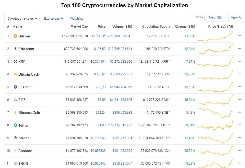Screen dimensions: 245x168
Task: Select the Ethereum diamond icon
Action: coord(16,49)
